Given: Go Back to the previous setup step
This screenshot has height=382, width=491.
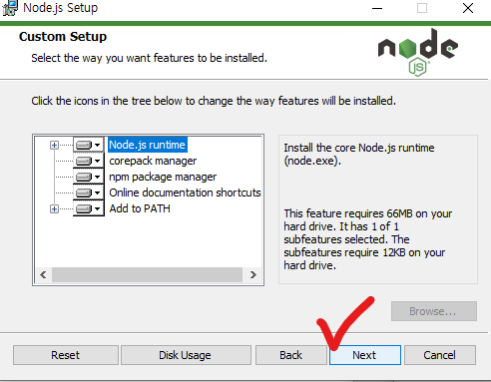Looking at the screenshot, I should [x=291, y=355].
